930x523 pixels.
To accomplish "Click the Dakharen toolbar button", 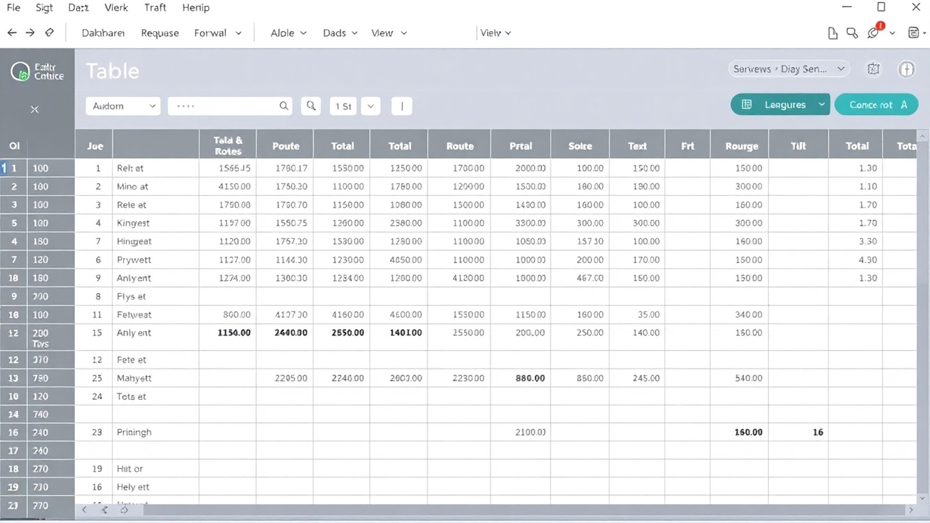I will 103,33.
